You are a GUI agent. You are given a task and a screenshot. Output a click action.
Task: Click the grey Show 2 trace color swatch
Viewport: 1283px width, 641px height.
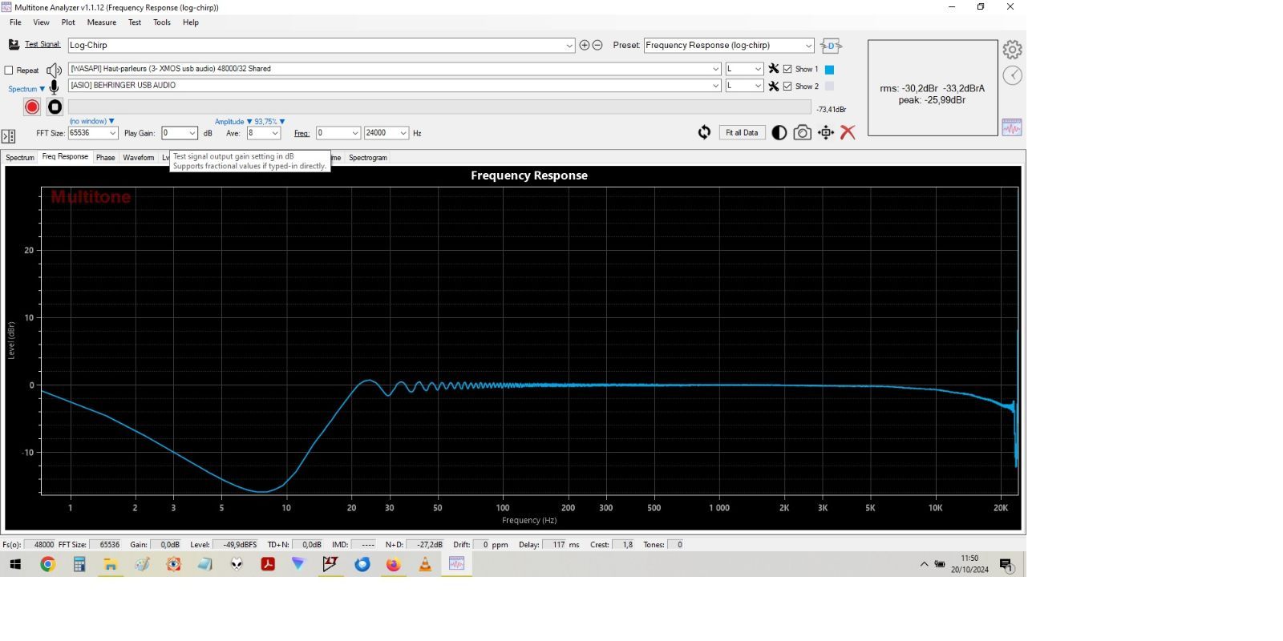pyautogui.click(x=829, y=86)
